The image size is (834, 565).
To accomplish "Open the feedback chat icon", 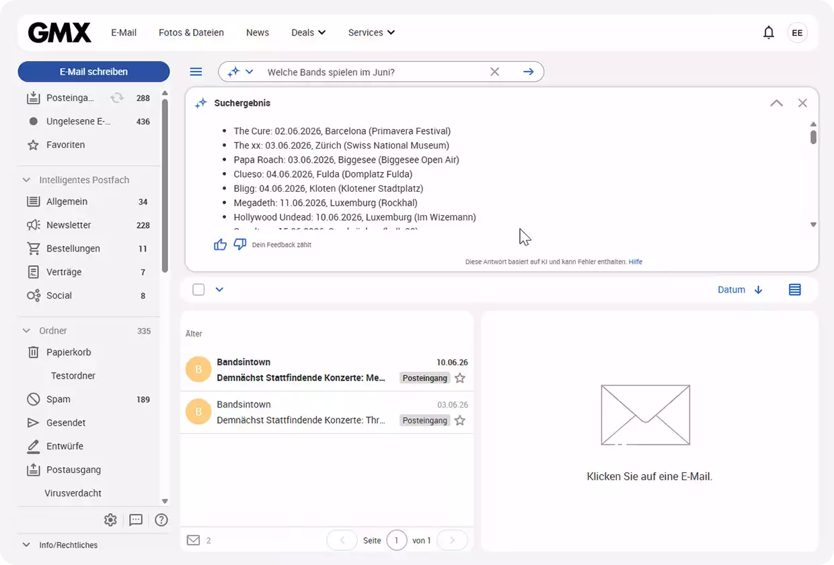I will click(x=136, y=520).
